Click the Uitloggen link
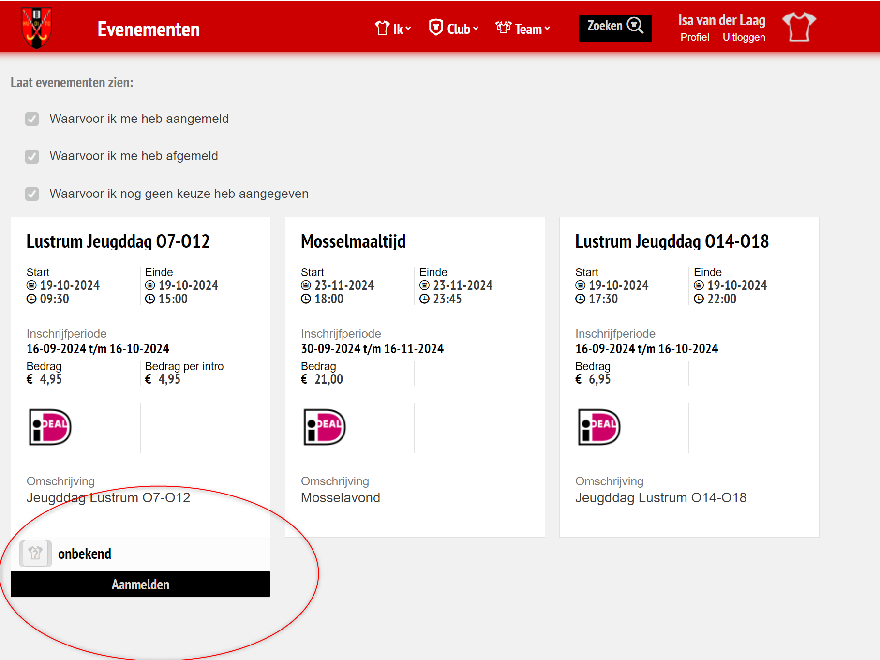 [744, 37]
